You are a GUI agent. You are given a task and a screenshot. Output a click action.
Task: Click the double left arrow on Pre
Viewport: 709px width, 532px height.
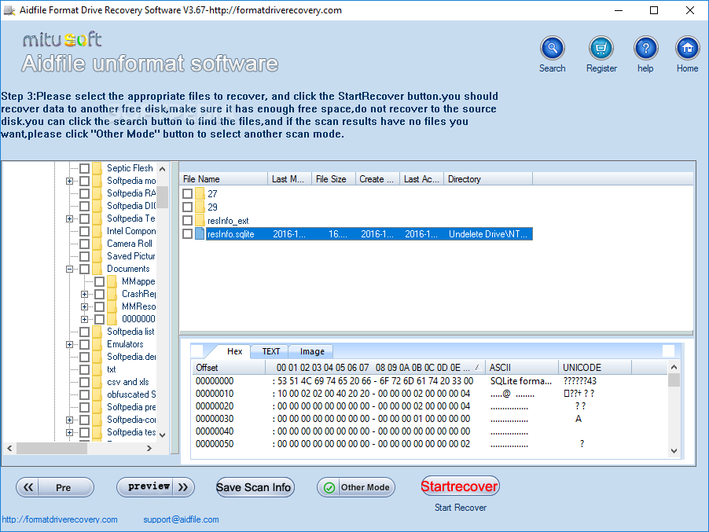28,487
